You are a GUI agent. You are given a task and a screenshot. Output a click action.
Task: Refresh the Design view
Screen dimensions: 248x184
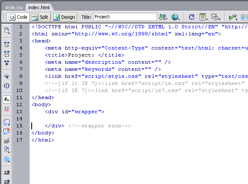pos(192,17)
